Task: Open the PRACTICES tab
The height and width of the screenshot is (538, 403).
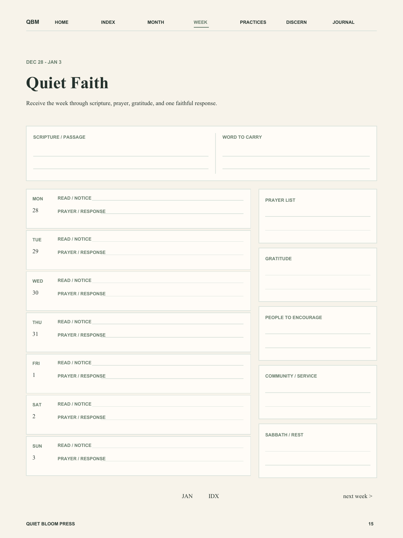Action: pyautogui.click(x=253, y=22)
